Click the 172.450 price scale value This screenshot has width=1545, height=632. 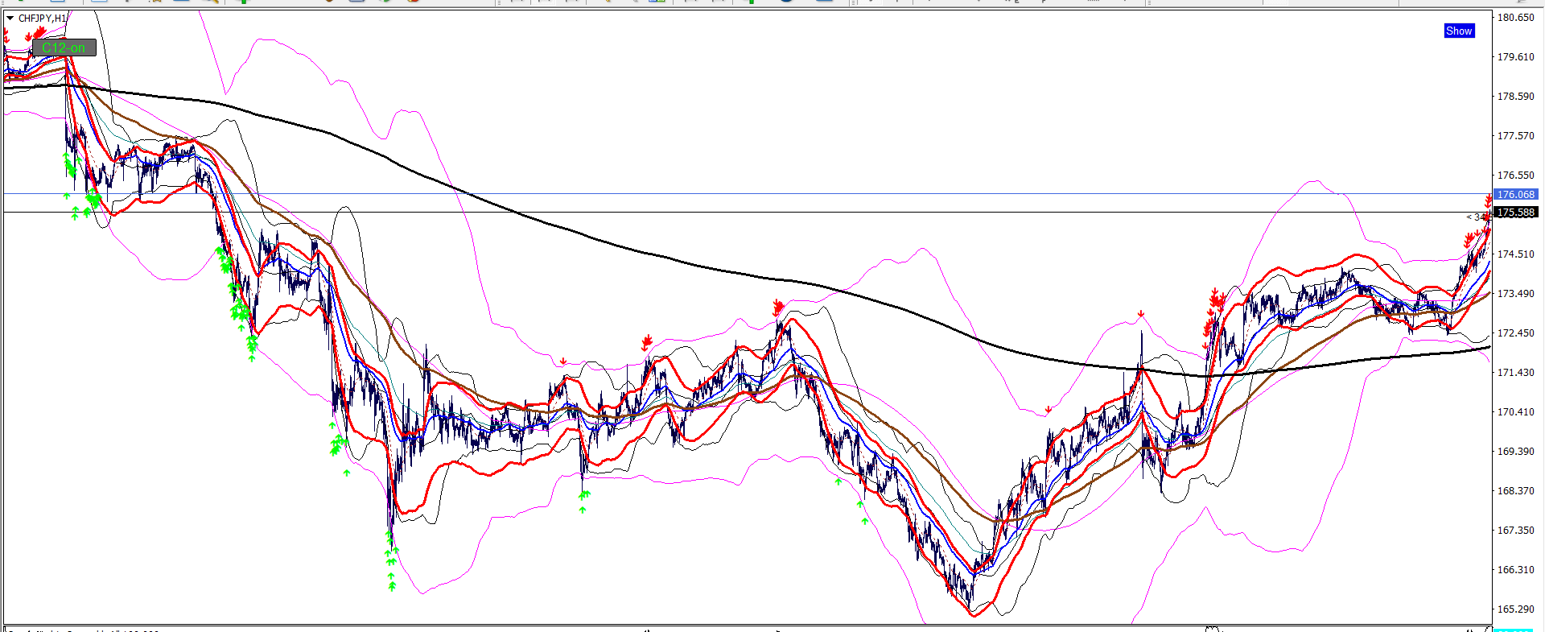click(x=1515, y=333)
